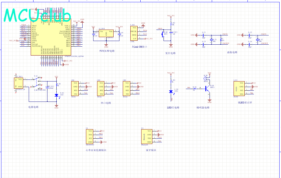Click the S9013 transistor B_Q1
Viewport: 281px width, 178px height.
tap(207, 88)
